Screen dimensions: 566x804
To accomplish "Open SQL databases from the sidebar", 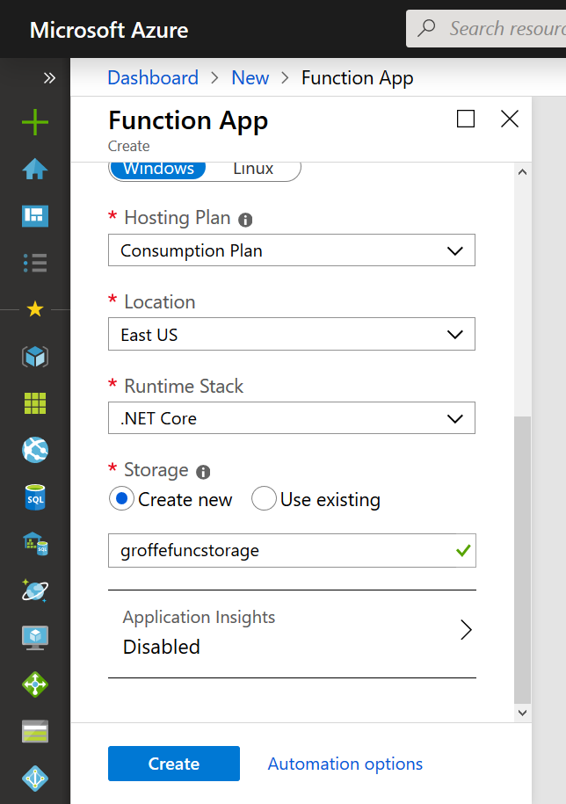I will click(x=35, y=496).
